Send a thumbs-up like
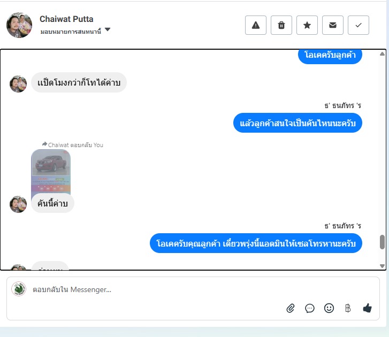 pyautogui.click(x=367, y=308)
